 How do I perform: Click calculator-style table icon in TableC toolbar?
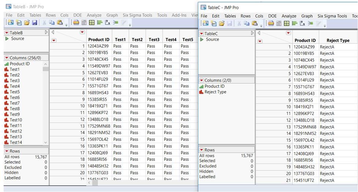point(279,23)
